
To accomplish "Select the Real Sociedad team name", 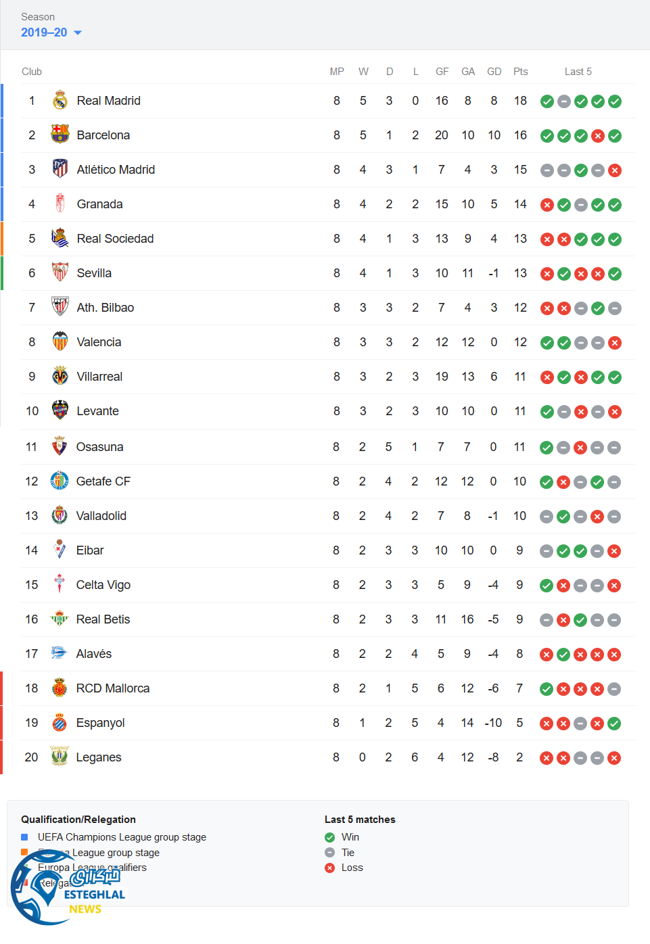I will (115, 239).
